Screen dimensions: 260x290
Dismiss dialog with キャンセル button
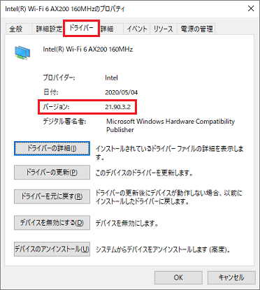point(231,277)
